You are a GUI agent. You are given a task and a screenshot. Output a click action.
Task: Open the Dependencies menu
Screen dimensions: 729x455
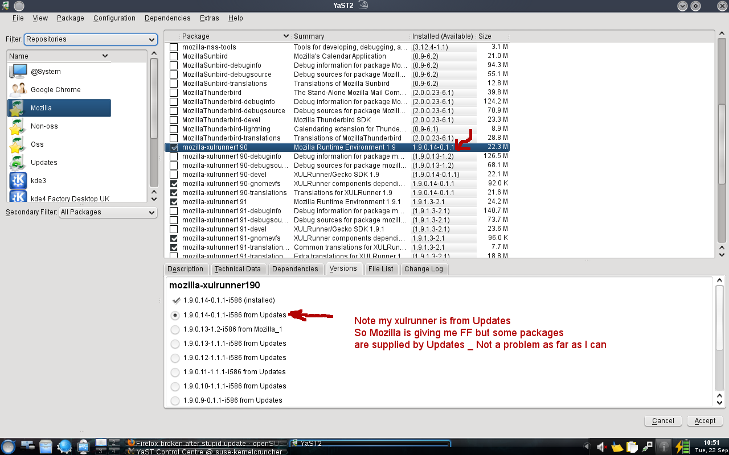tap(167, 18)
